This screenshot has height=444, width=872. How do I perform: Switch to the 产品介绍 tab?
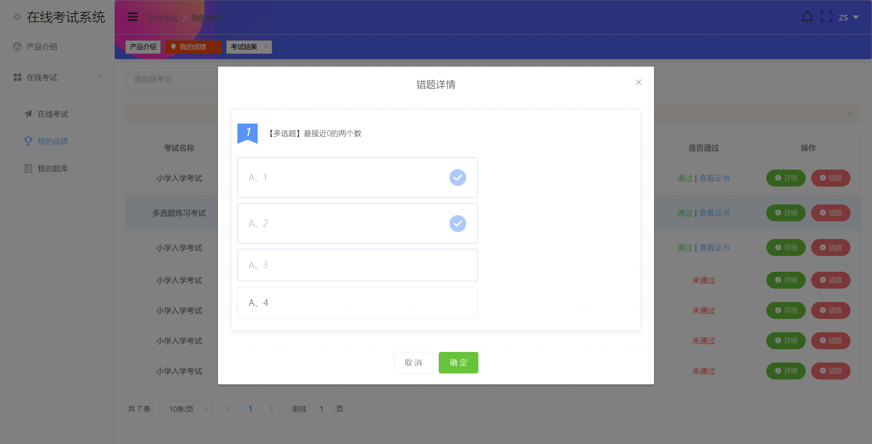(143, 47)
